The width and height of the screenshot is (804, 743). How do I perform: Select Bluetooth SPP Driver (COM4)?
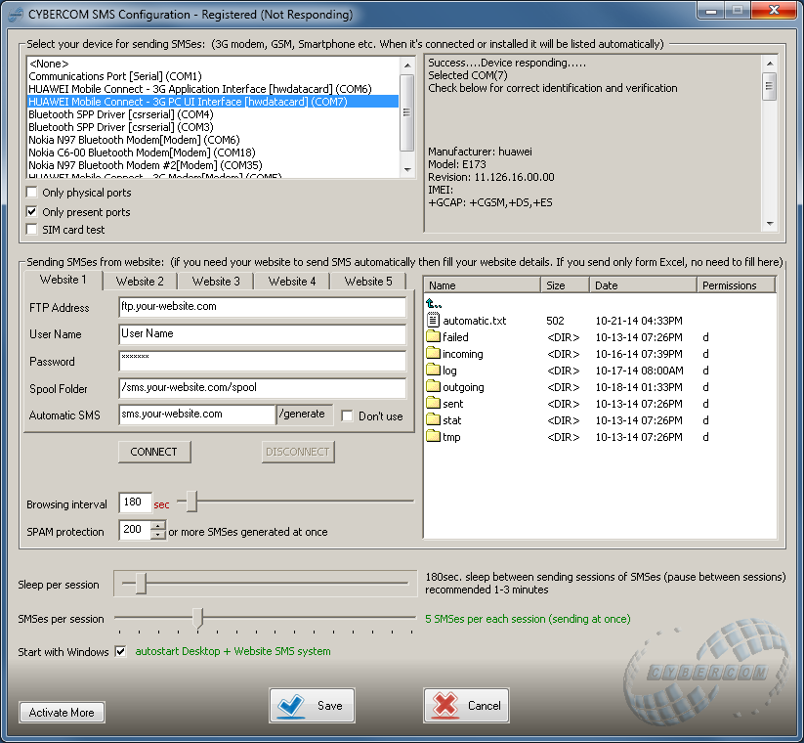(213, 114)
